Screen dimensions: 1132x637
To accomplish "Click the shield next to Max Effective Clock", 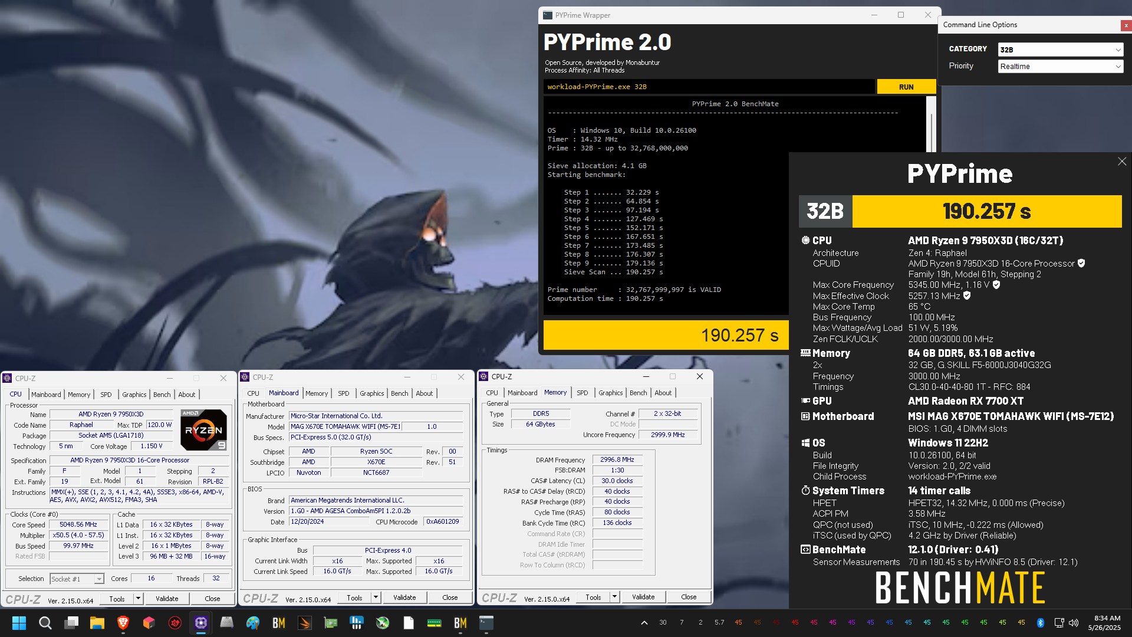I will 967,295.
